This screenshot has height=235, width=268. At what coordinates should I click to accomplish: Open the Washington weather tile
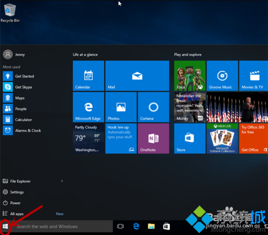coord(88,138)
